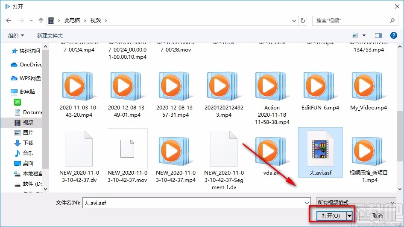Screen dimensions: 404x227
Task: Expand the file name dropdown arrow
Action: coord(307,203)
